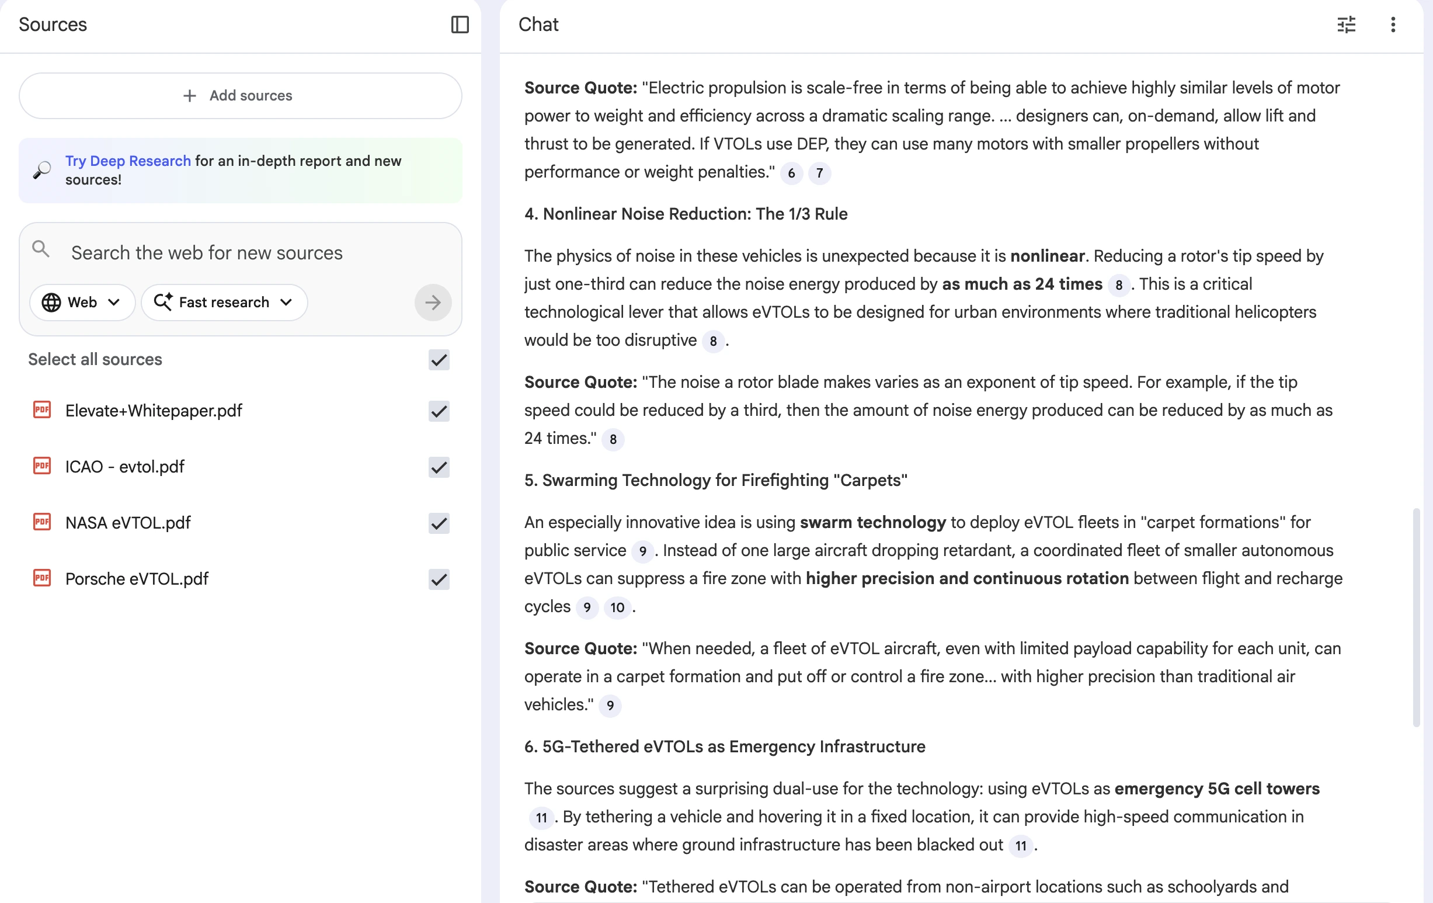This screenshot has height=903, width=1433.
Task: Click the PDF icon beside Elevate+Whitepaper.pdf
Action: coord(41,411)
